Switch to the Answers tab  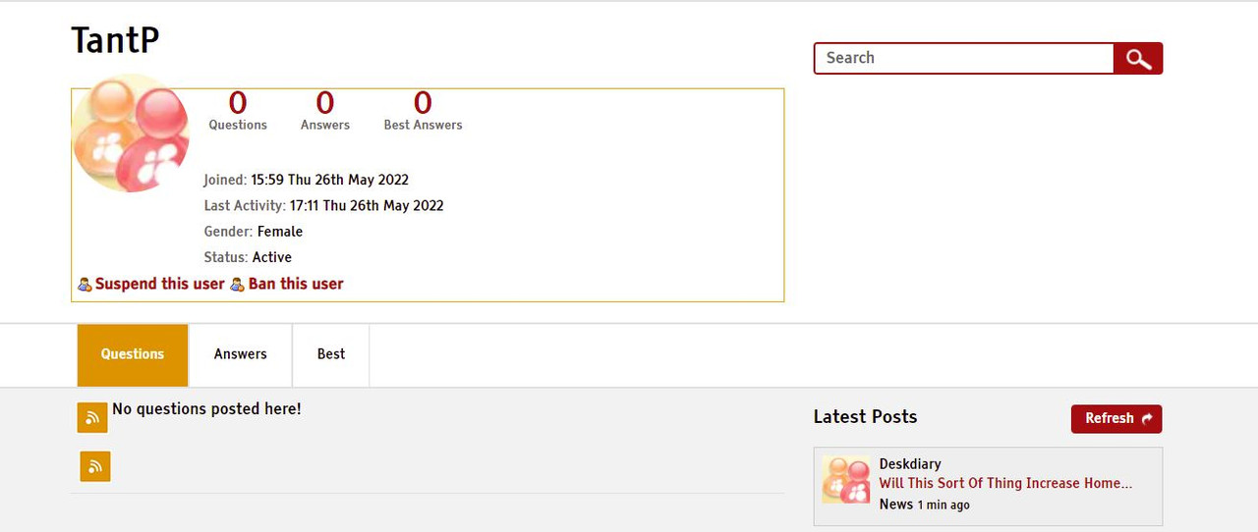241,354
